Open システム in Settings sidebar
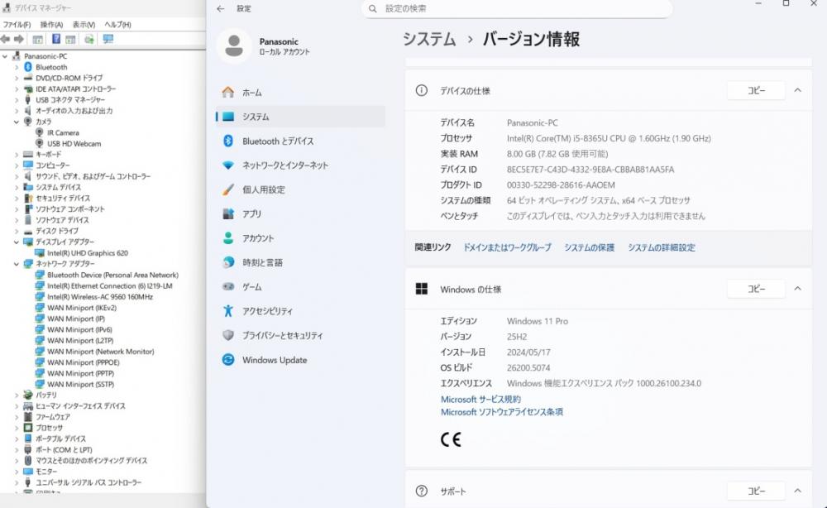827x508 pixels. pyautogui.click(x=301, y=117)
